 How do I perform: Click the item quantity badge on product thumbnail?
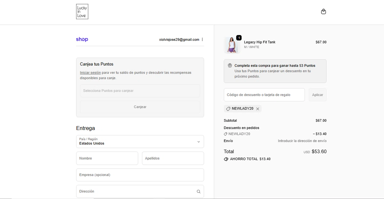pos(239,38)
